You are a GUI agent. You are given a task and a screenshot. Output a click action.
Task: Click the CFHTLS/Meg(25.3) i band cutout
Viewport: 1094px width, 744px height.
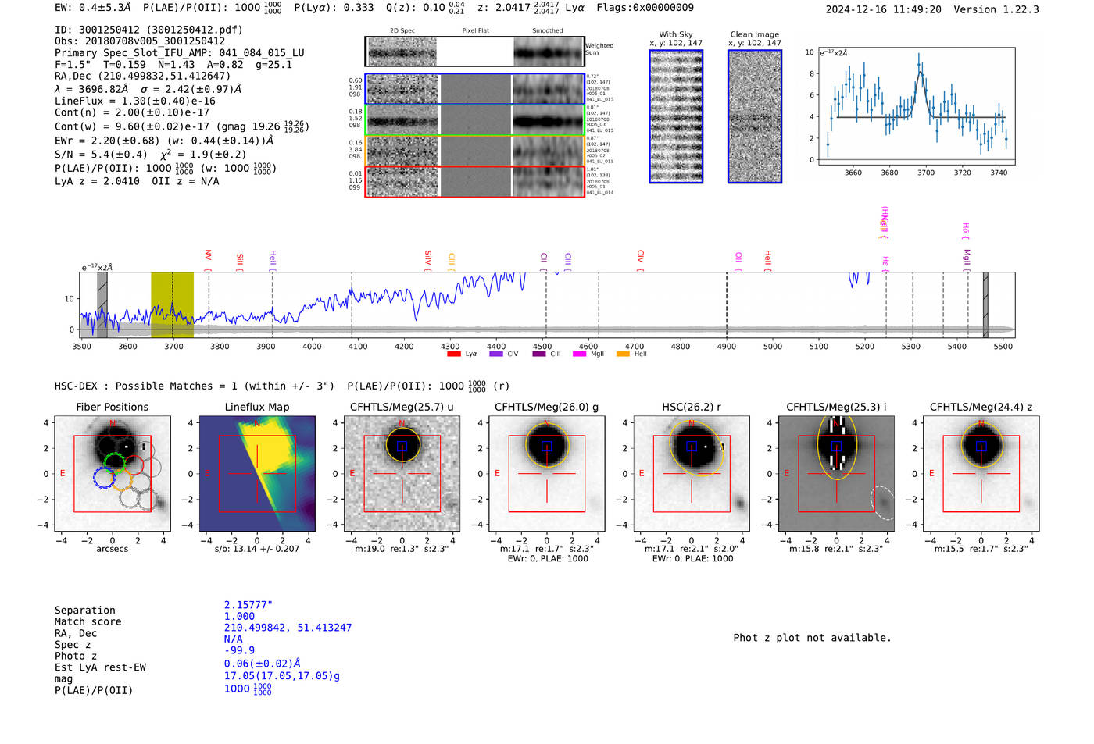836,474
